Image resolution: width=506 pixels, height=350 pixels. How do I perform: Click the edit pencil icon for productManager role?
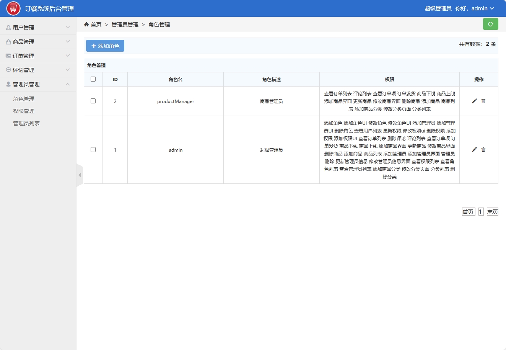coord(474,101)
